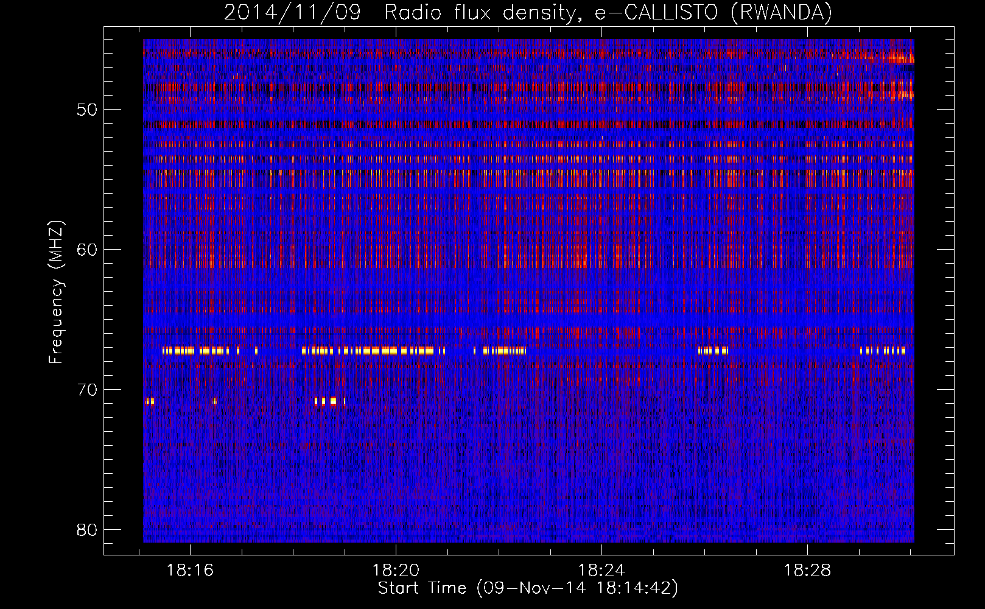Click the y-axis tick label '50'
985x609 pixels.
[87, 110]
